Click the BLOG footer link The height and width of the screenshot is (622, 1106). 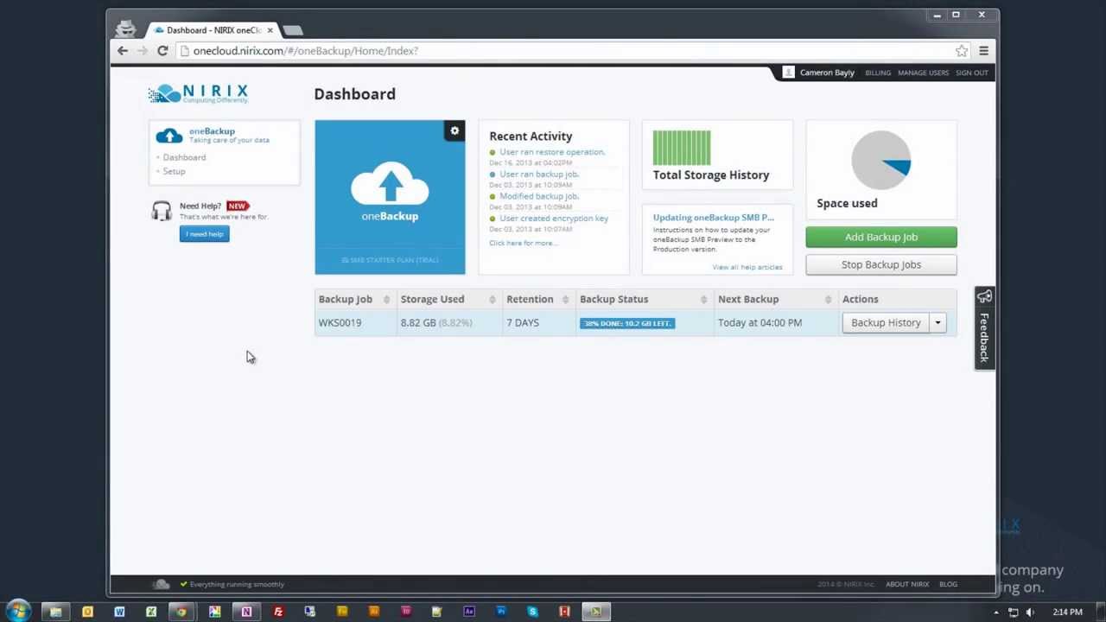[948, 584]
